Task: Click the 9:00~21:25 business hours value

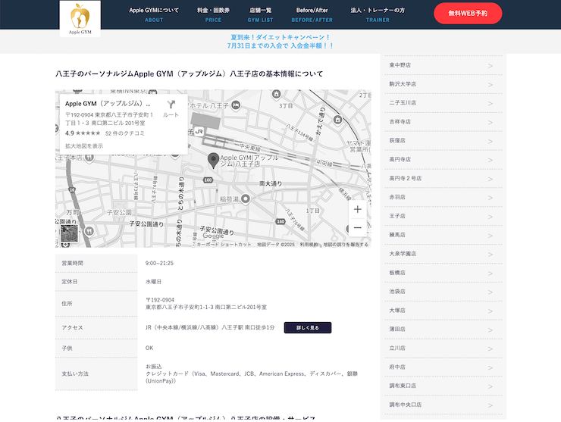Action: click(x=159, y=263)
